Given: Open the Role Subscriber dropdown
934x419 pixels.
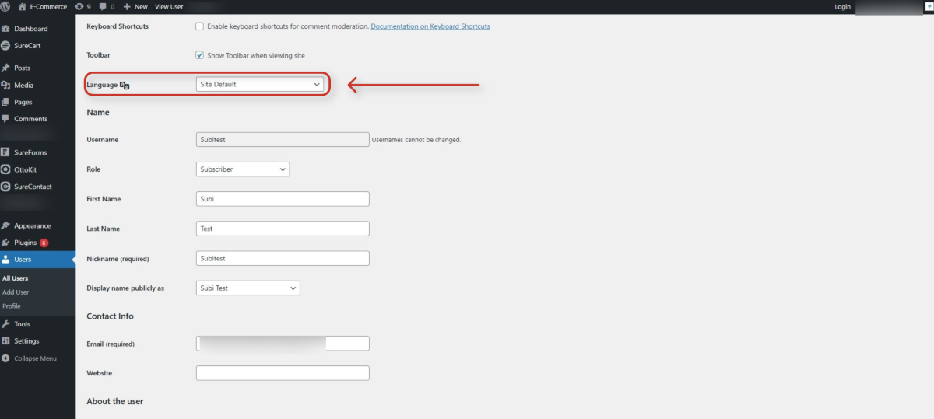Looking at the screenshot, I should tap(243, 169).
